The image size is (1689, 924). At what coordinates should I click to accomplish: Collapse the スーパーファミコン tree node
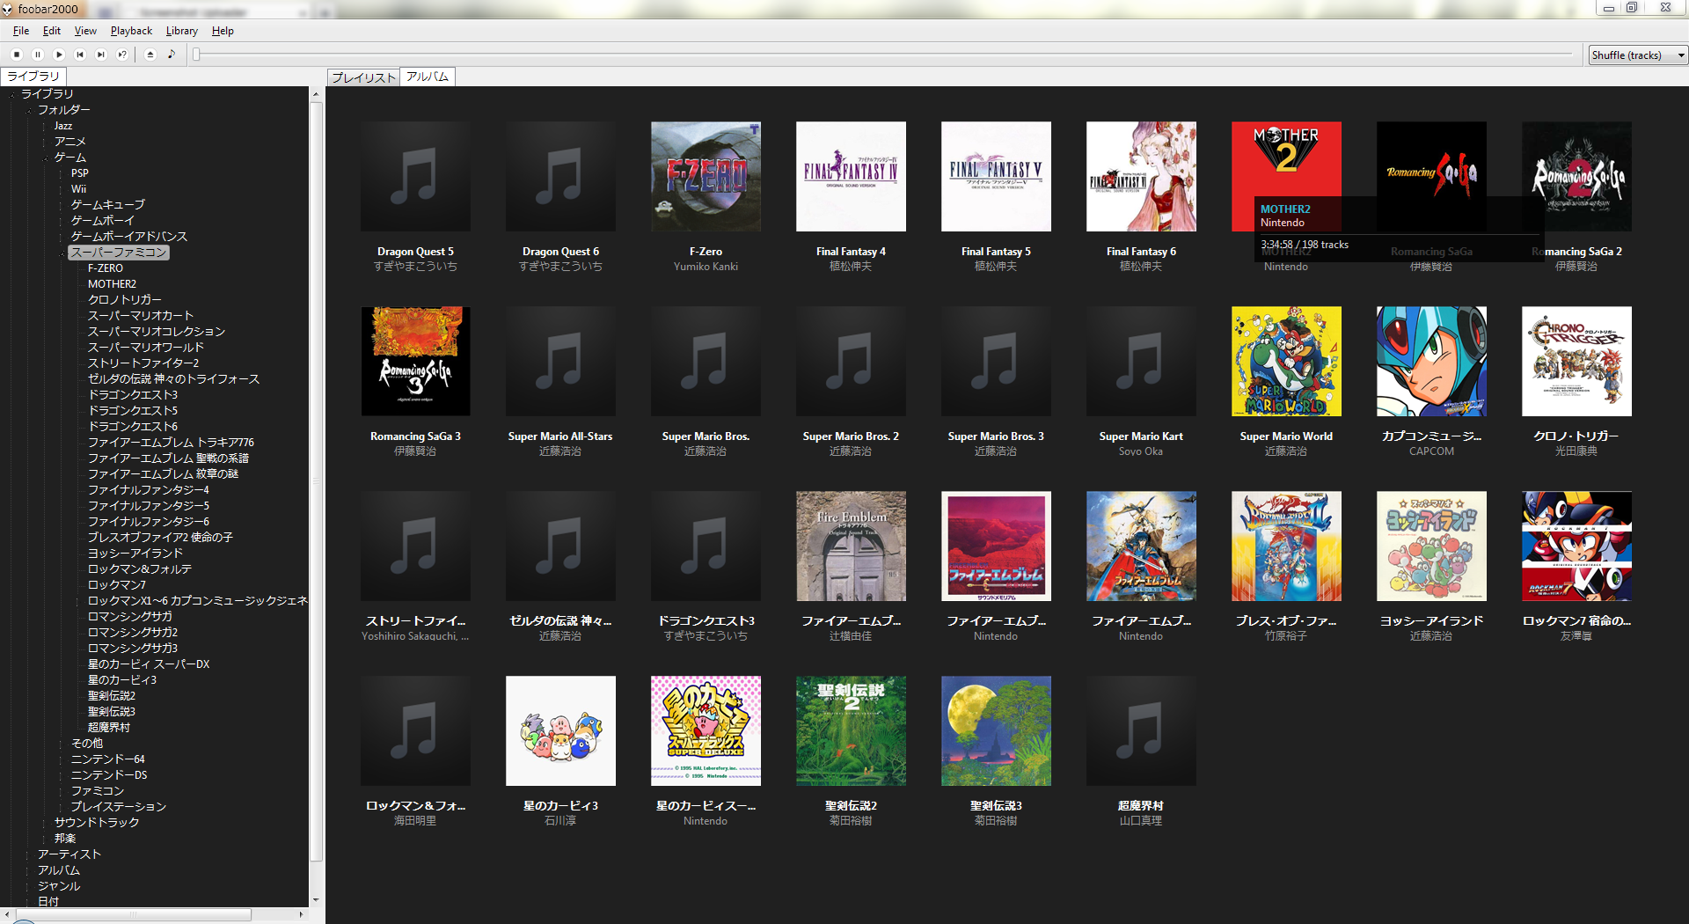click(62, 253)
